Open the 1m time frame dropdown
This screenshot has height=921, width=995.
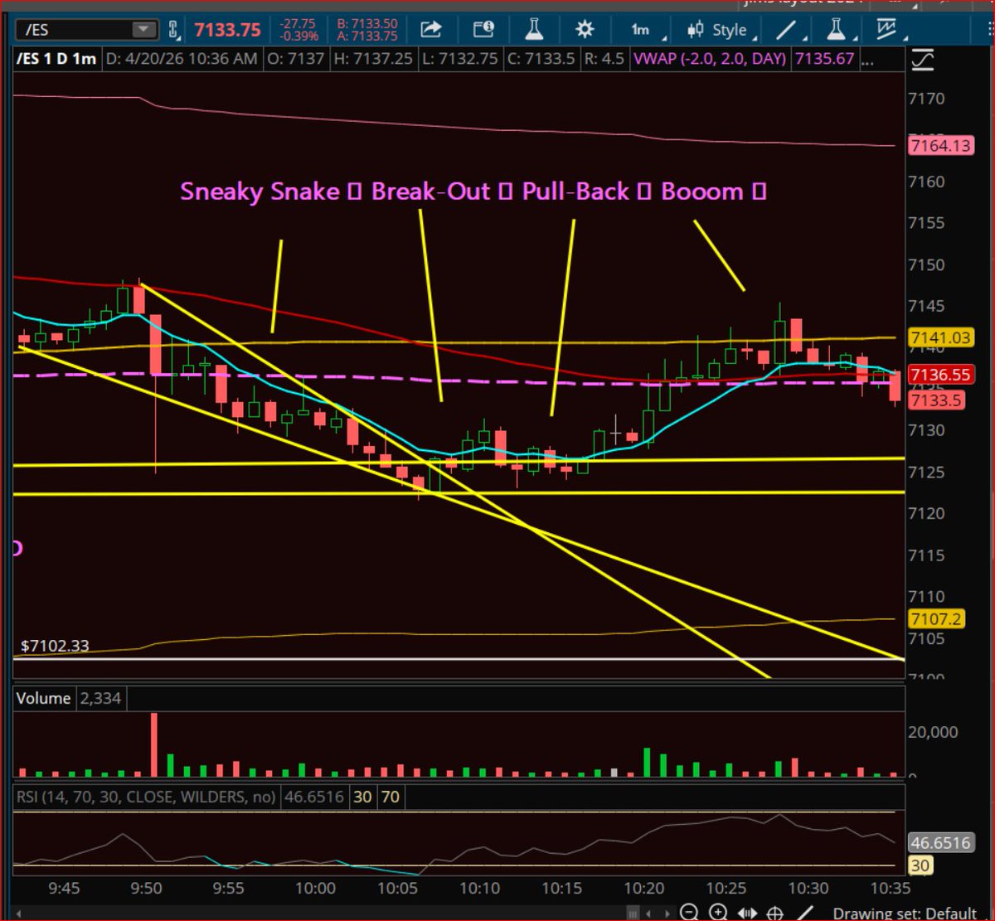click(x=648, y=31)
